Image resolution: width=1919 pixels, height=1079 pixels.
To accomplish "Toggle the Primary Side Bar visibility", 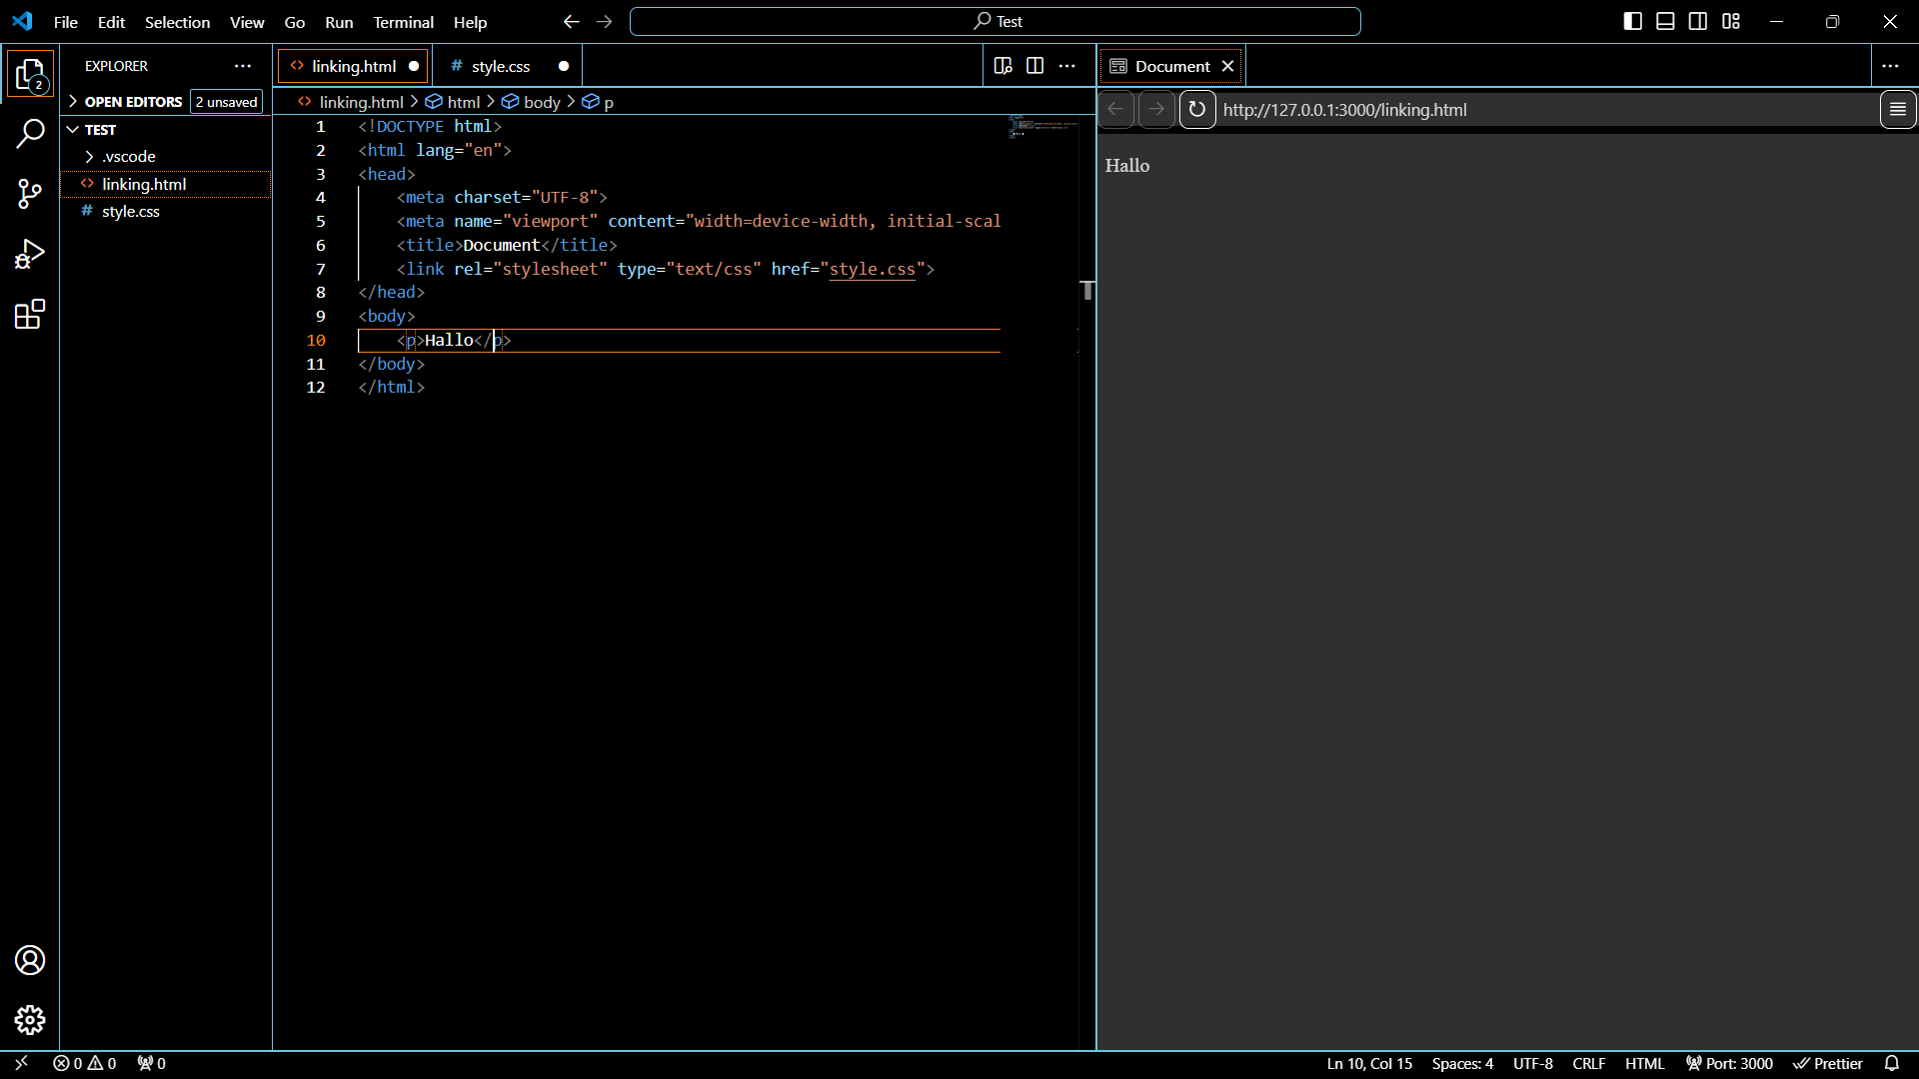I will pyautogui.click(x=1632, y=20).
